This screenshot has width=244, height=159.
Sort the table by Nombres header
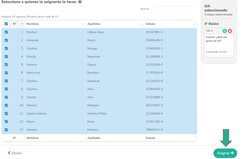point(33,24)
